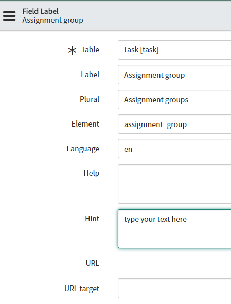Focus the URL target input box

[x=174, y=288]
